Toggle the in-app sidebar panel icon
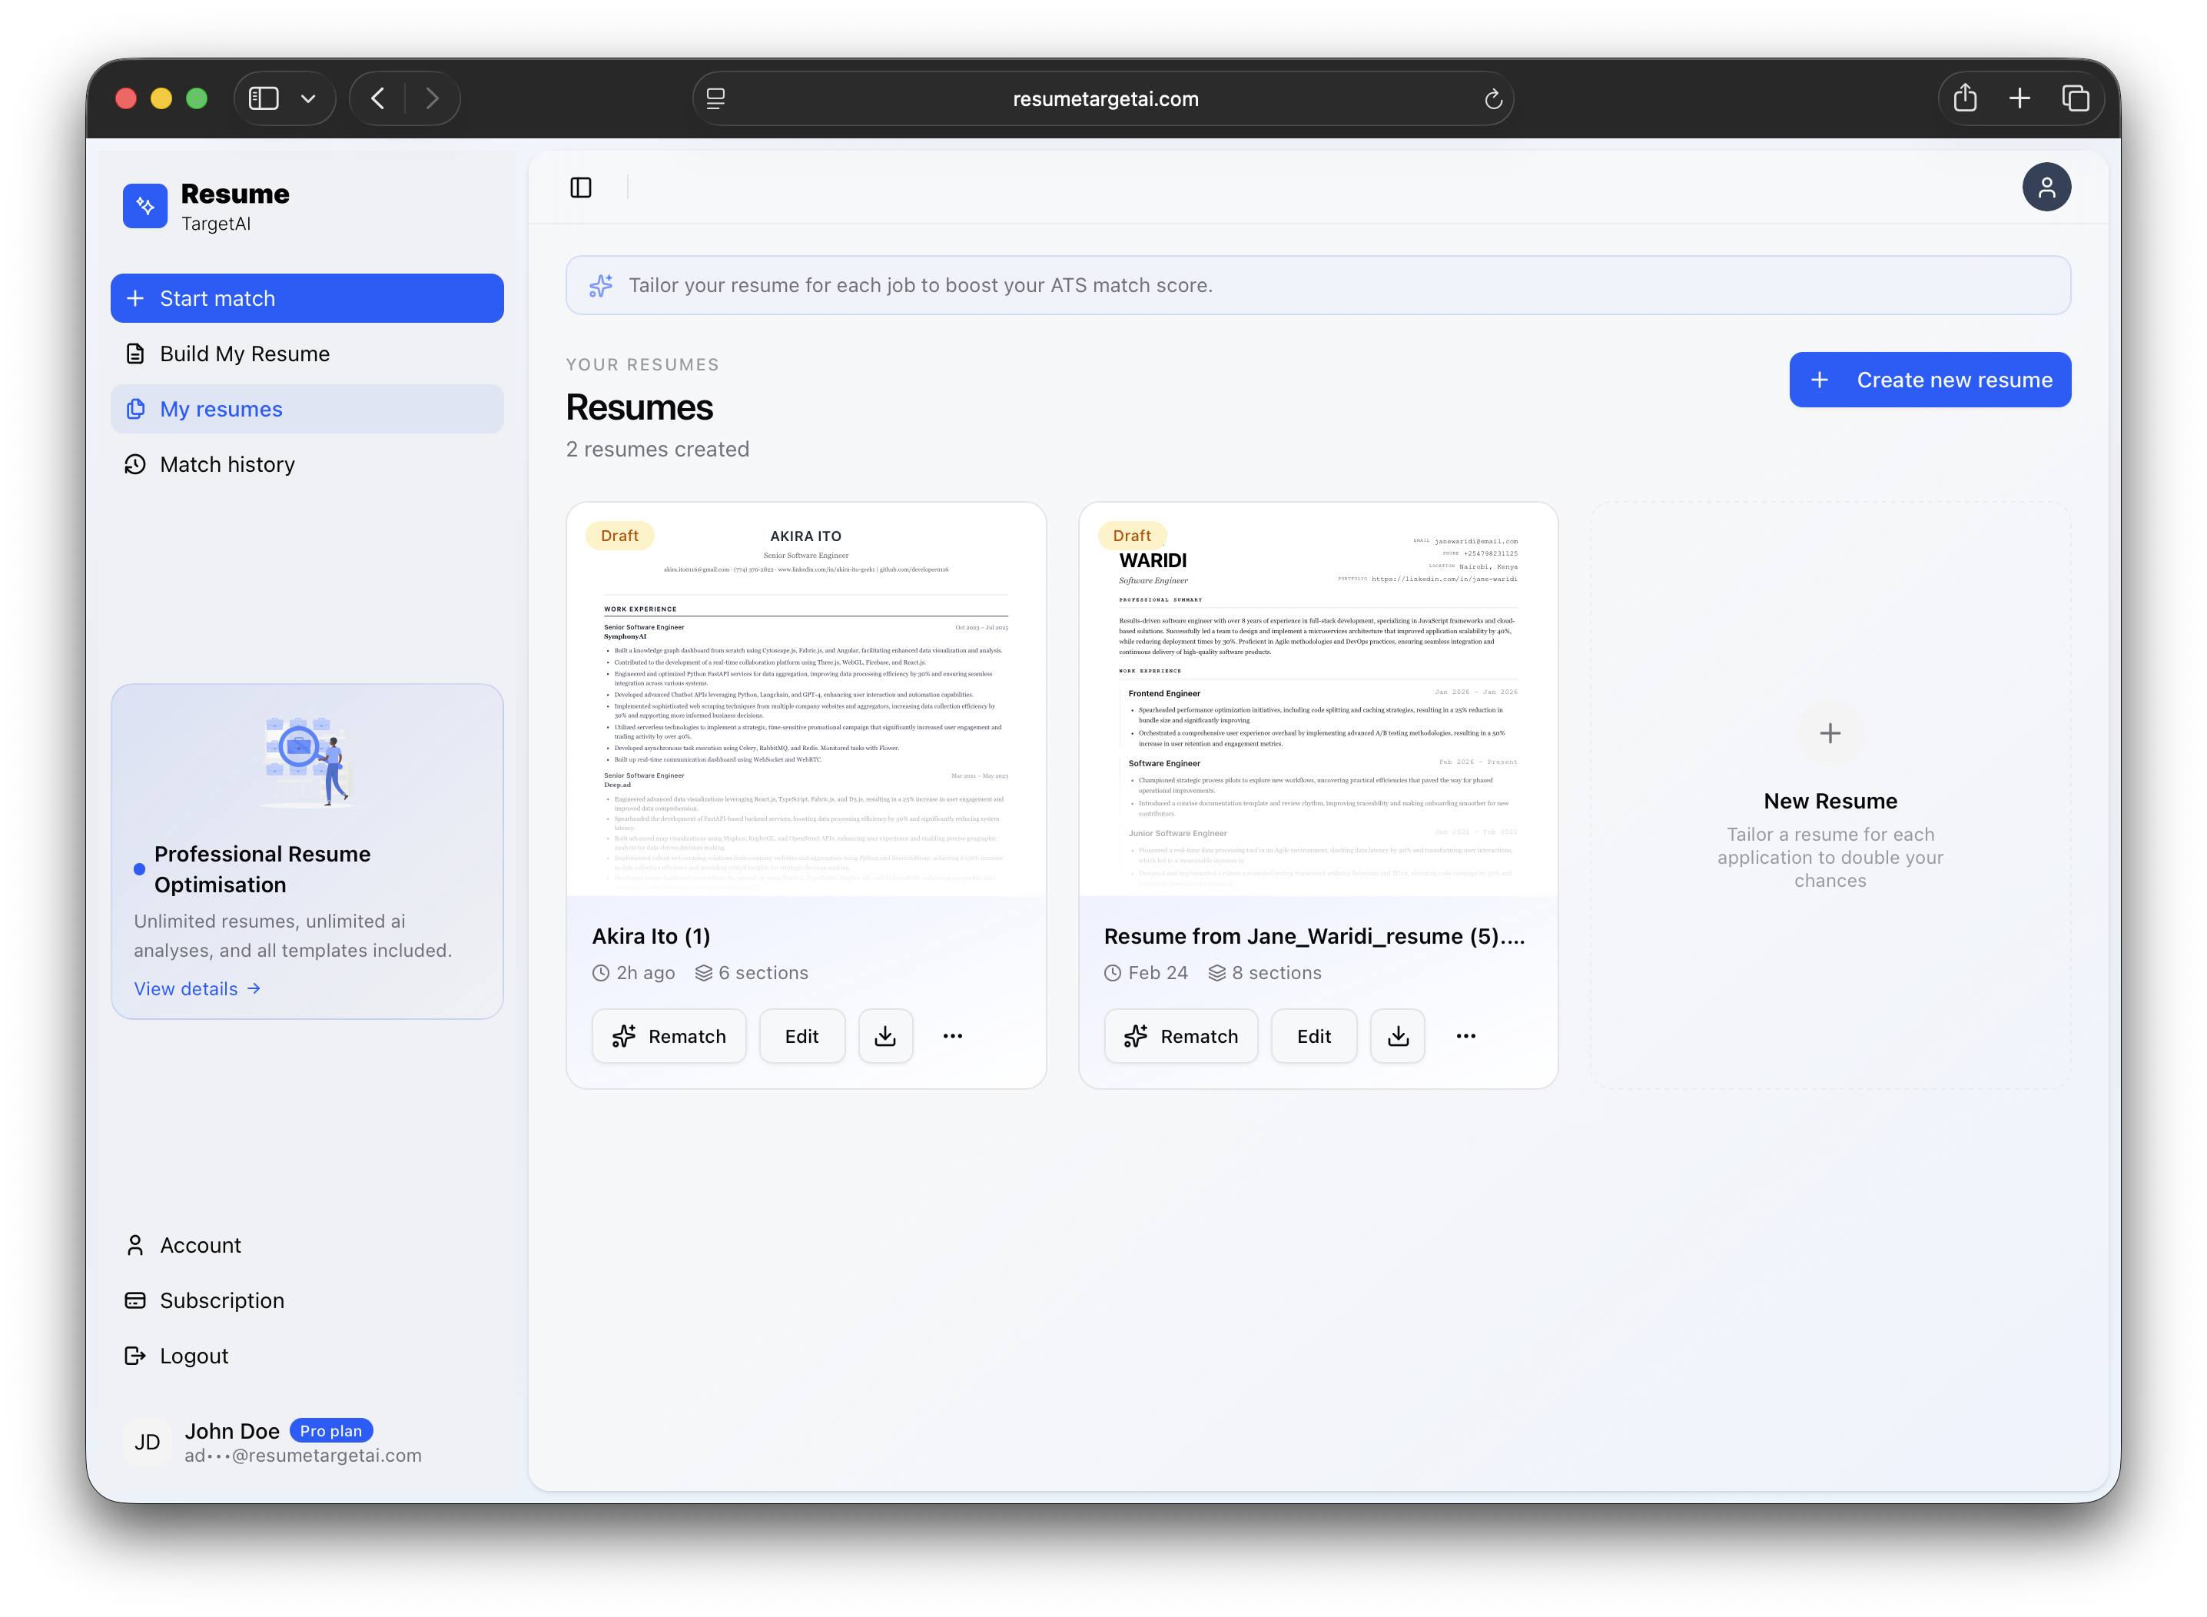This screenshot has width=2207, height=1617. point(580,187)
